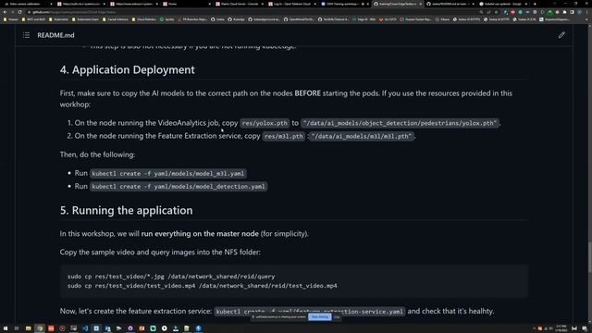Open the notification center in system tray

pyautogui.click(x=584, y=328)
